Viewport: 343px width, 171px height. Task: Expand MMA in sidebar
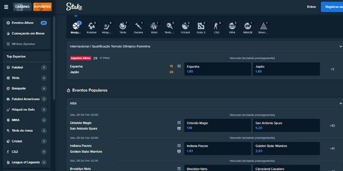point(44,120)
